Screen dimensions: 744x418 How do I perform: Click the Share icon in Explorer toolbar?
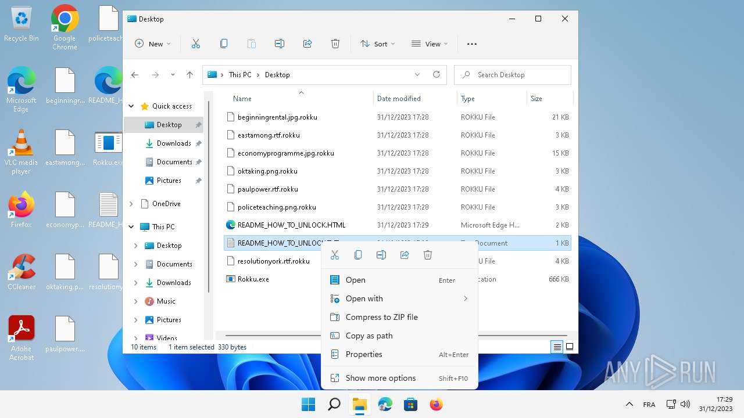coord(307,44)
